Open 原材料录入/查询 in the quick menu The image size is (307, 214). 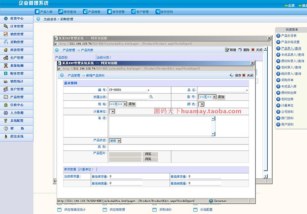(x=290, y=61)
